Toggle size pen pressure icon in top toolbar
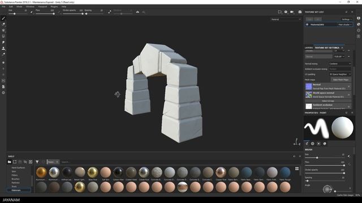 [32, 12]
